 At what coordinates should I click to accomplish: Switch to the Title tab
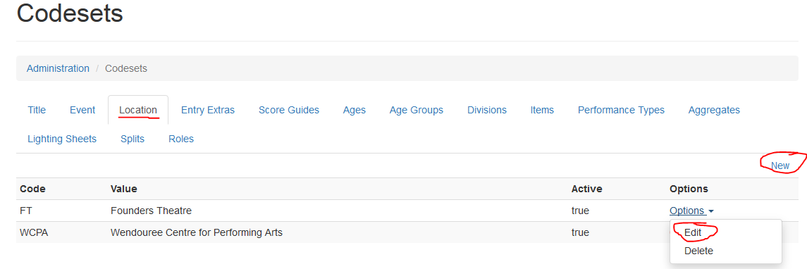tap(37, 110)
